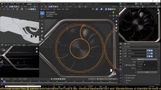
Task: Click the zoom magnifier icon in main viewport
Action: (116, 21)
